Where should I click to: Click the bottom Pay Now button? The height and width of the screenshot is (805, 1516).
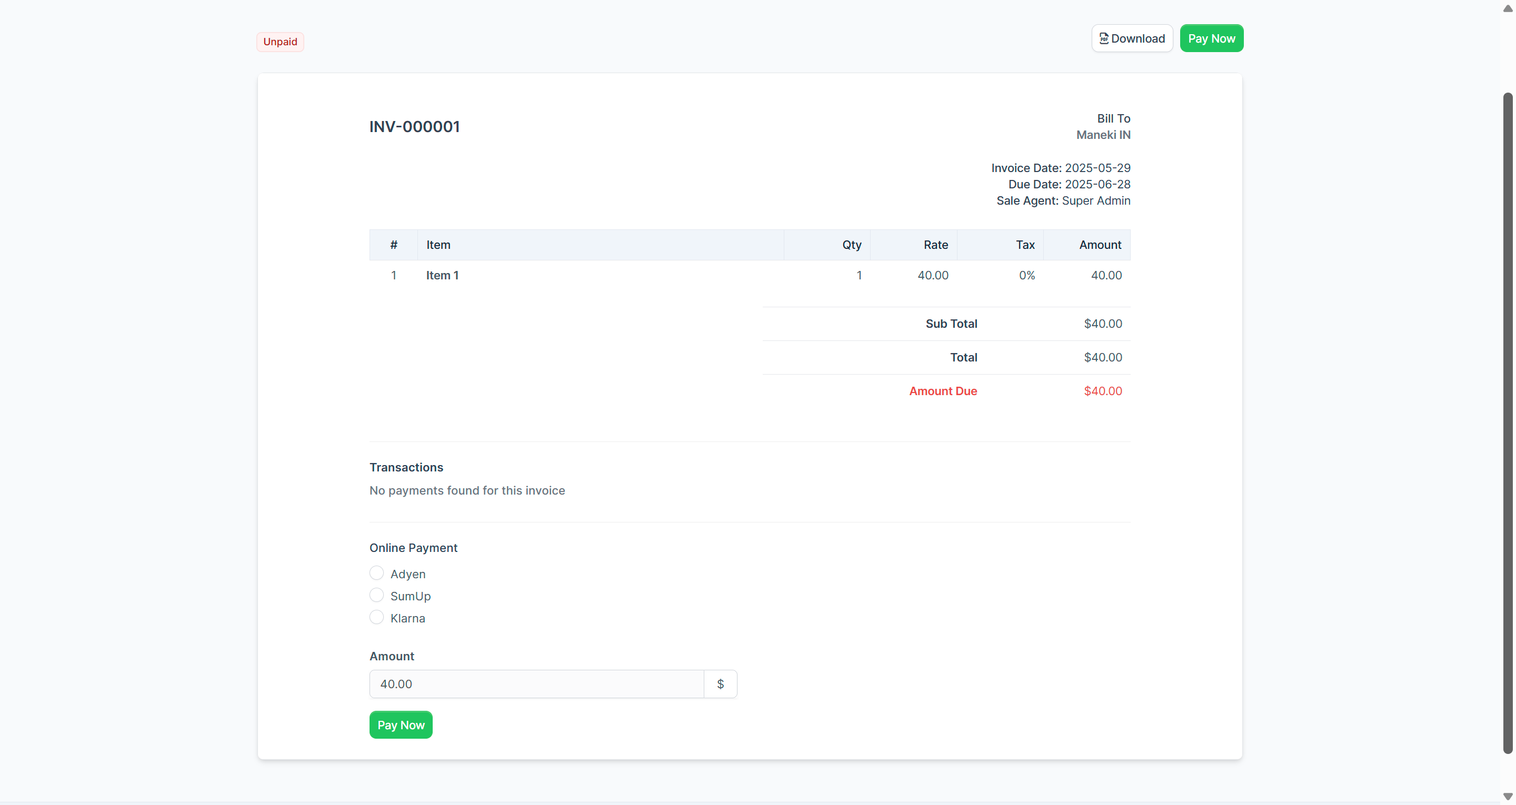click(400, 725)
